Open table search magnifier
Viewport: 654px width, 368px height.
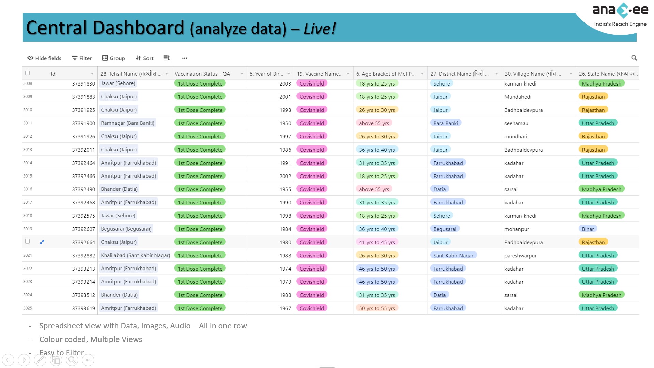click(x=634, y=58)
